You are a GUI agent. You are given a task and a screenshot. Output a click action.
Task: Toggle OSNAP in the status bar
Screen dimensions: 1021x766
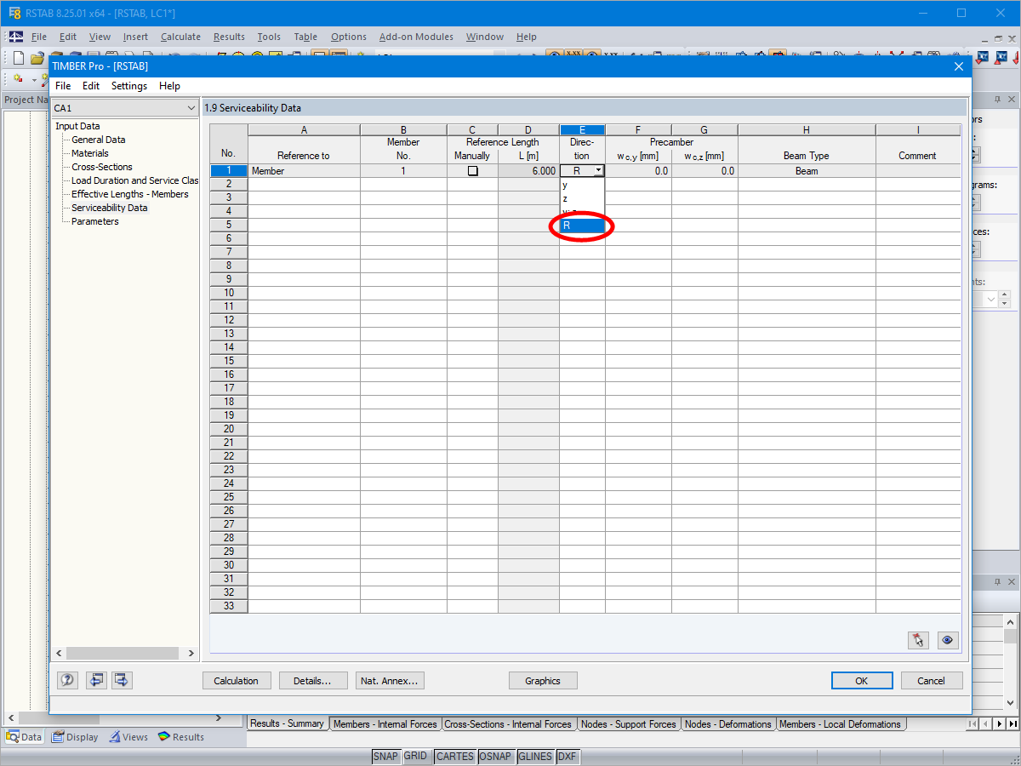[495, 756]
